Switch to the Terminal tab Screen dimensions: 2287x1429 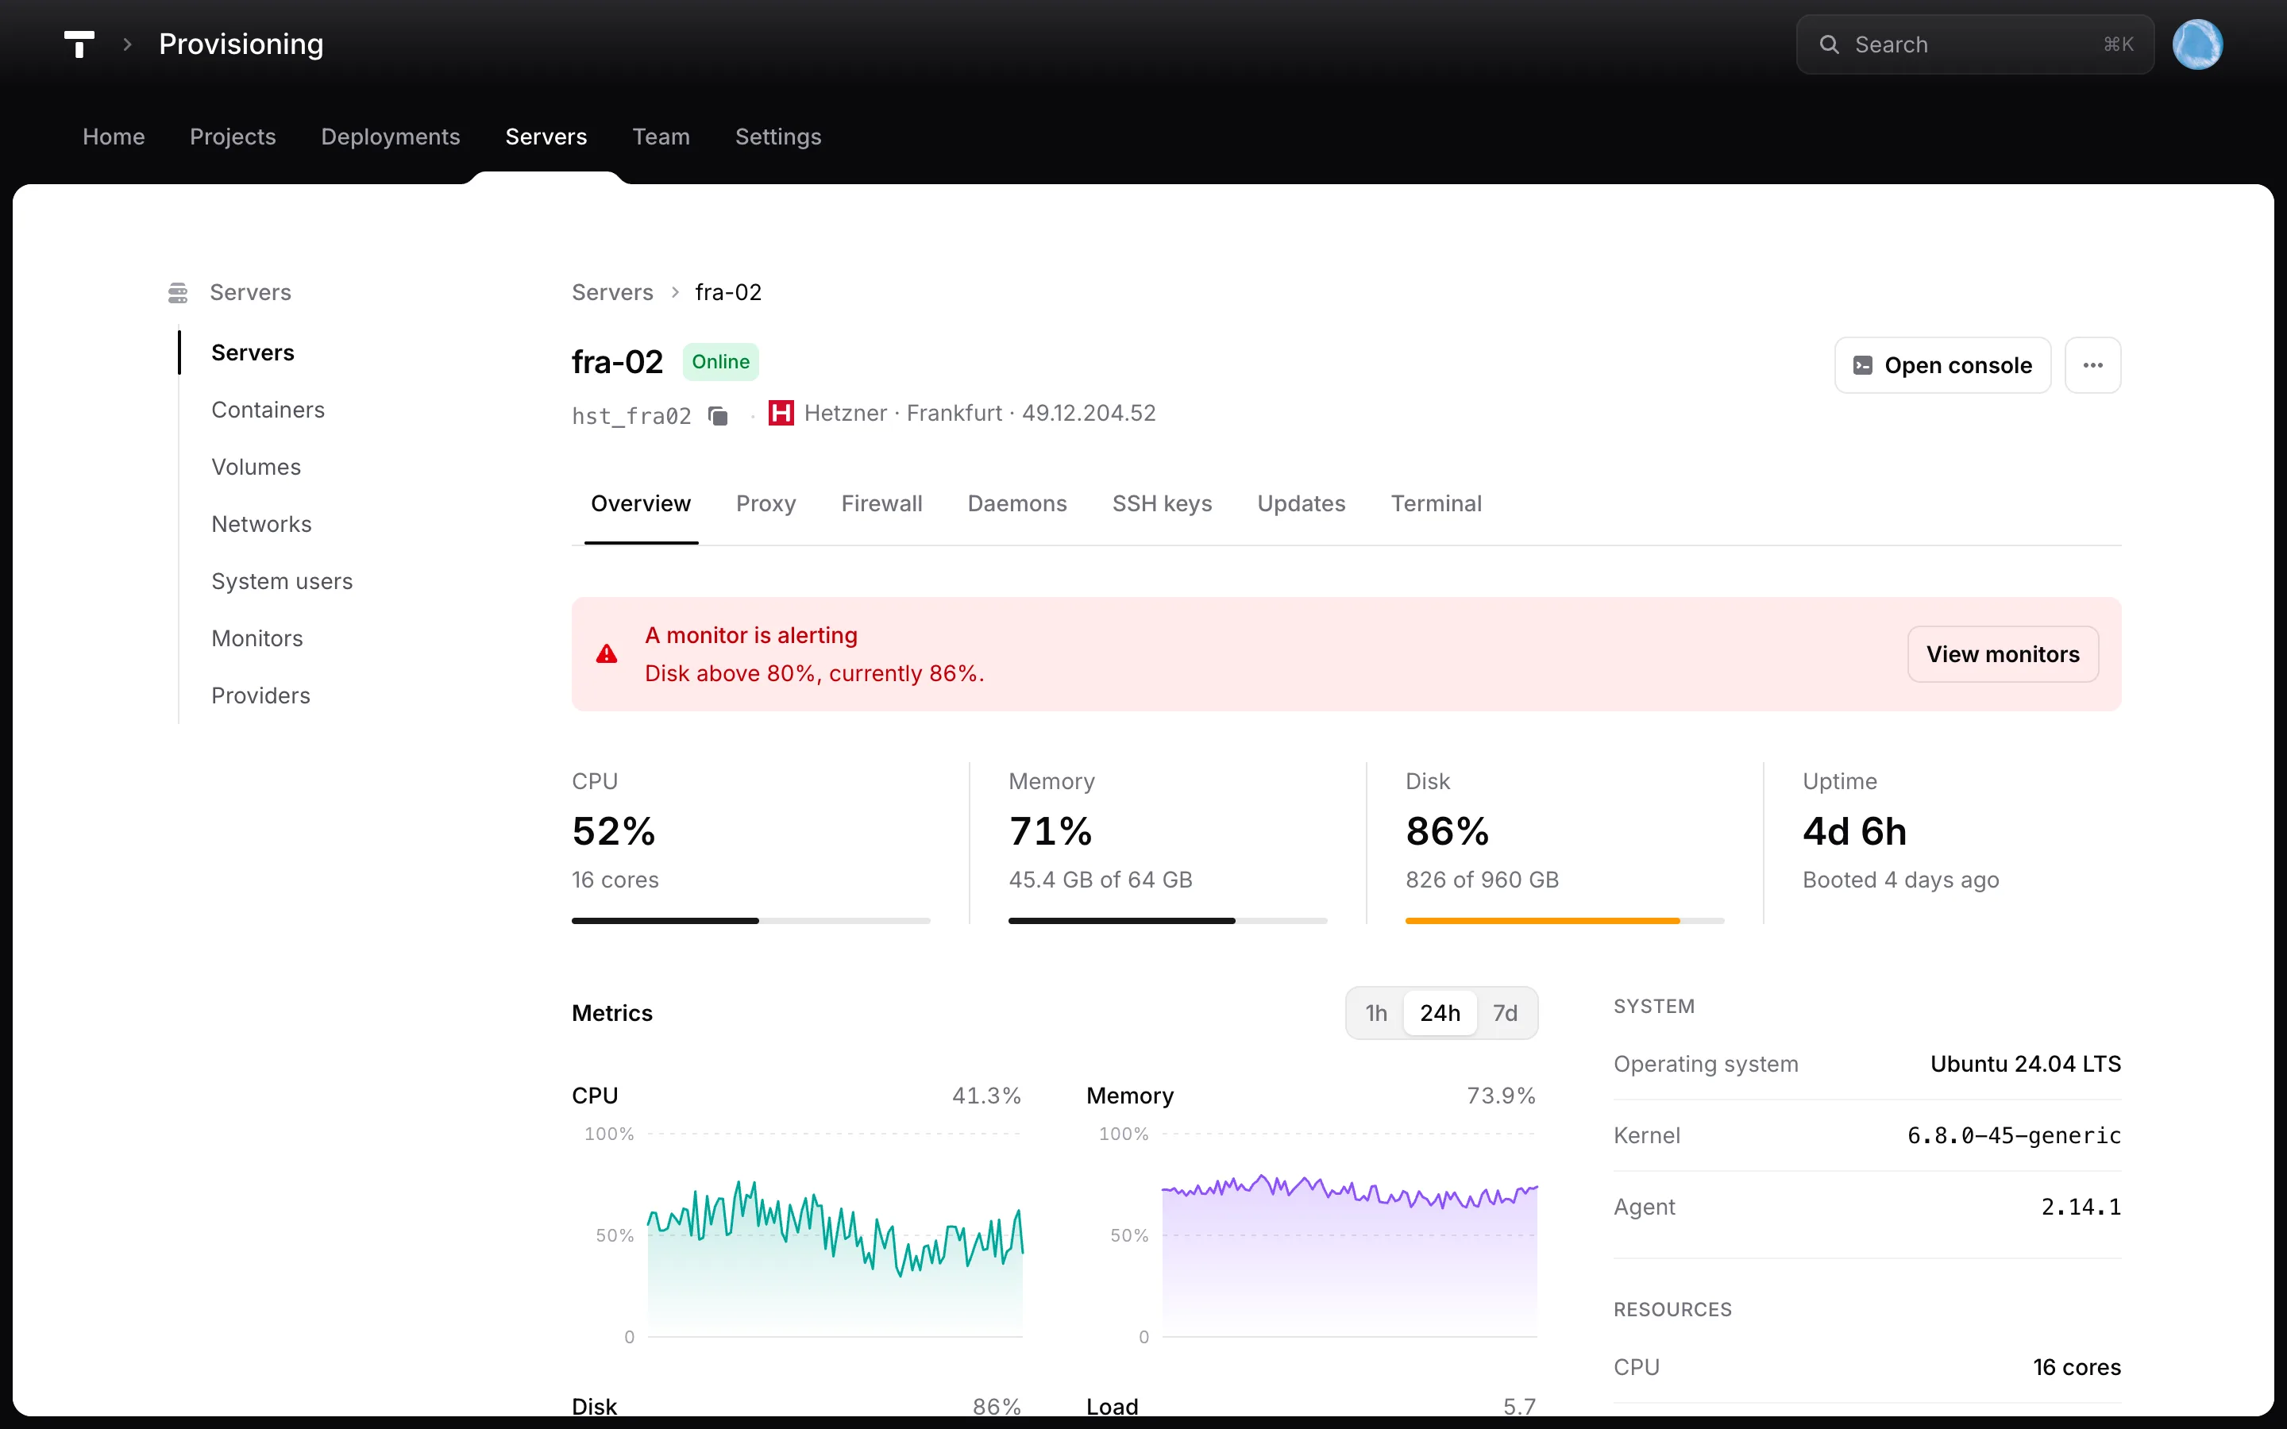pyautogui.click(x=1436, y=504)
